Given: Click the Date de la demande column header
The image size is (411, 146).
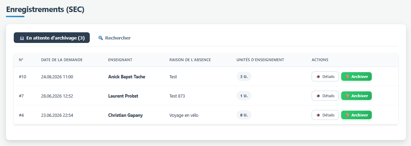Looking at the screenshot, I should [x=62, y=60].
